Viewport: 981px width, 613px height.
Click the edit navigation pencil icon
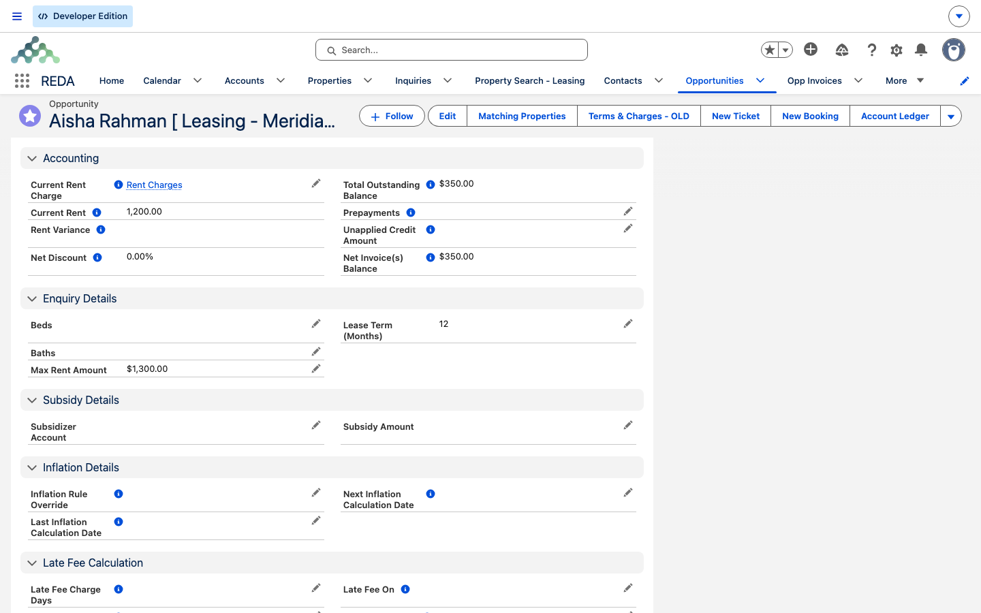point(965,81)
